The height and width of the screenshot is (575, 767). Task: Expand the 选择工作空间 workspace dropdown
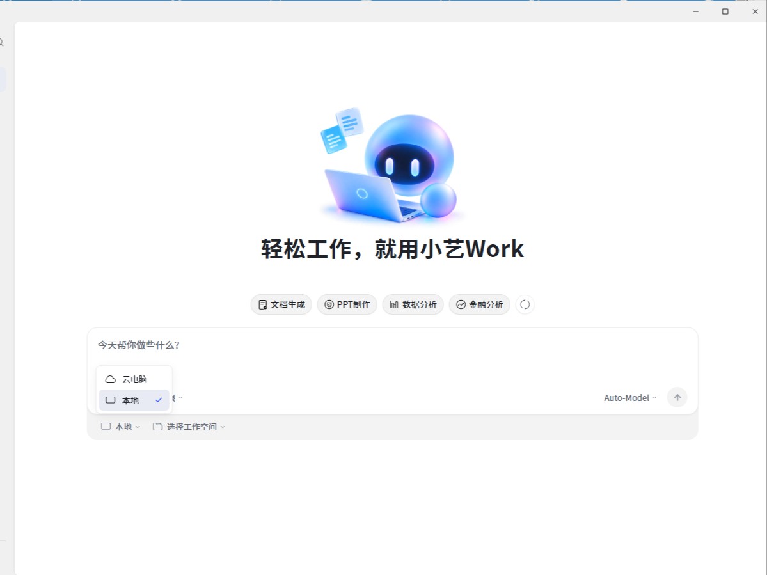(189, 427)
